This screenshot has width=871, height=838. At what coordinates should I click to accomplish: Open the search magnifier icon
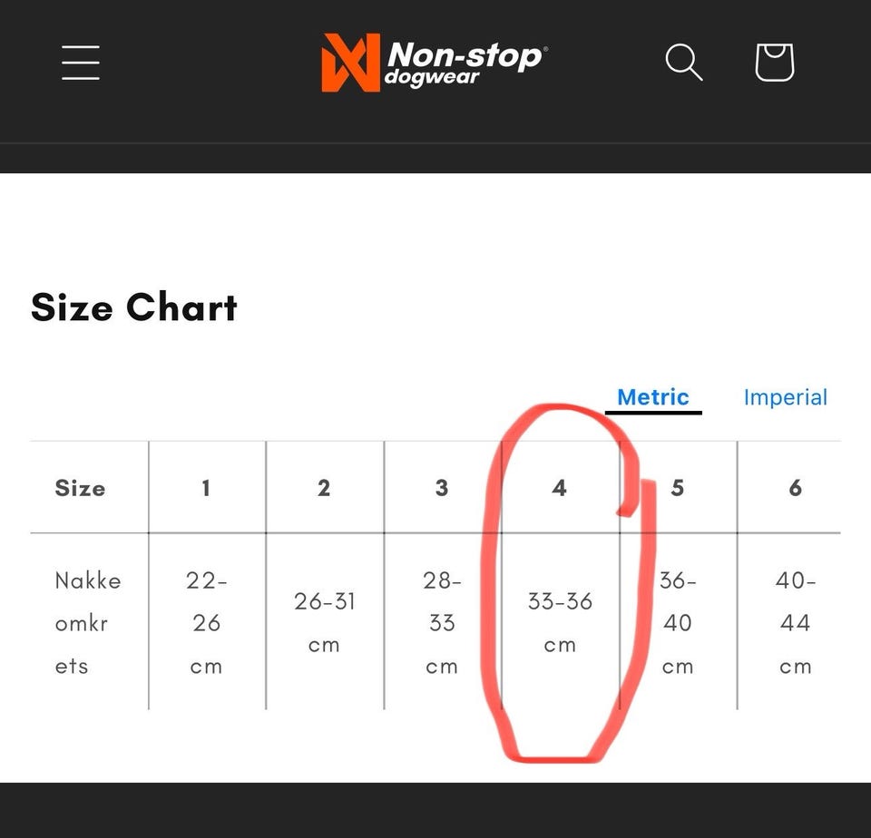pos(684,63)
